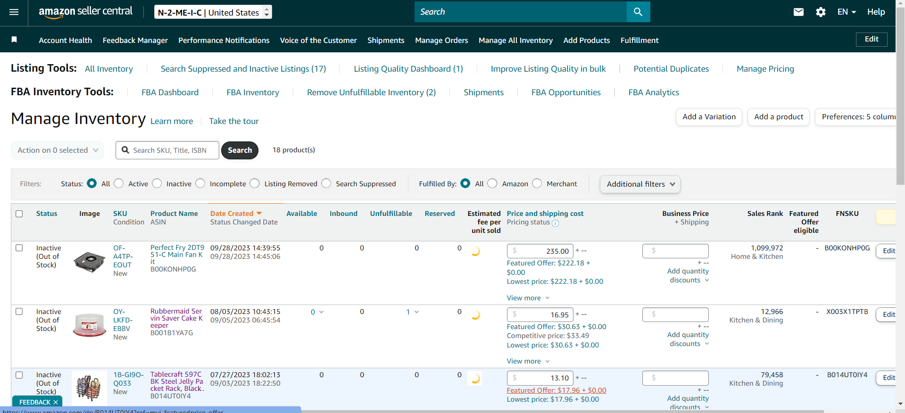Click the Pricing status info icon
Image resolution: width=905 pixels, height=413 pixels.
(555, 223)
